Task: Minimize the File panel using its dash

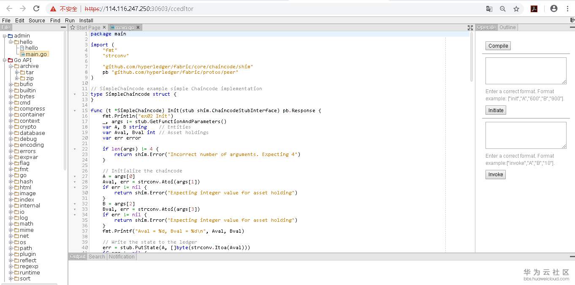Action: point(64,27)
